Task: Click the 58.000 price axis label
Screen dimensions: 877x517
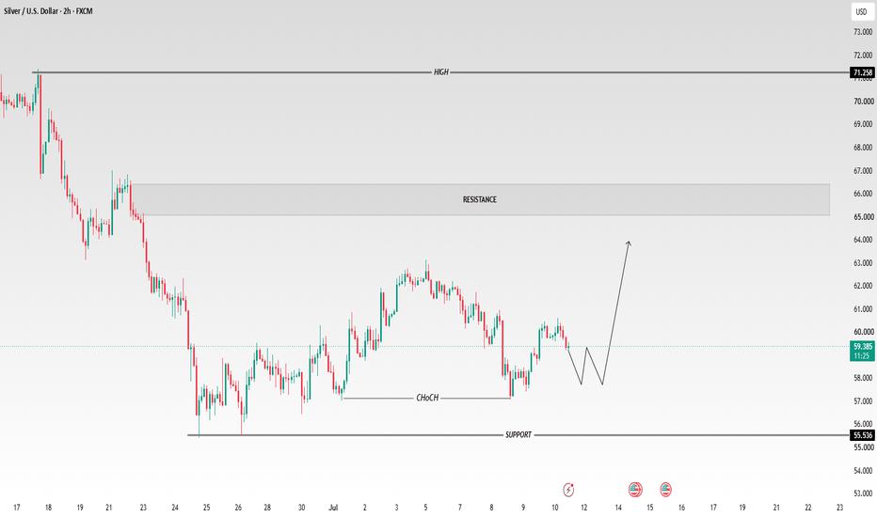Action: (x=863, y=379)
